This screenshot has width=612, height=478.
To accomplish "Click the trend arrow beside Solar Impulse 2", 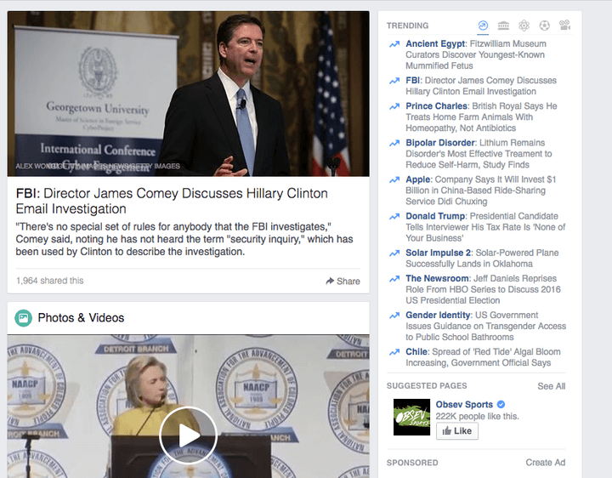I will tap(394, 253).
